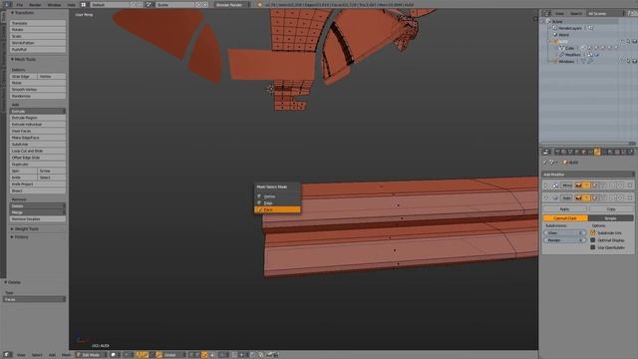Open the Merge dropdown under Remove

(38, 212)
